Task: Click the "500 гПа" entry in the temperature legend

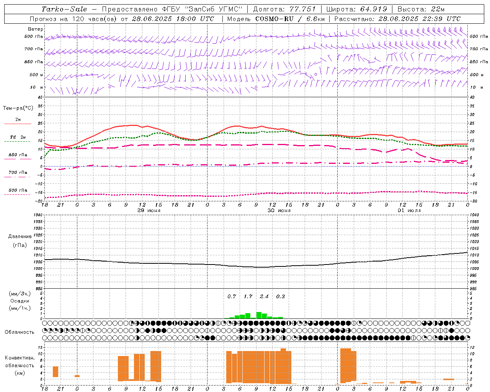Action: (18, 190)
